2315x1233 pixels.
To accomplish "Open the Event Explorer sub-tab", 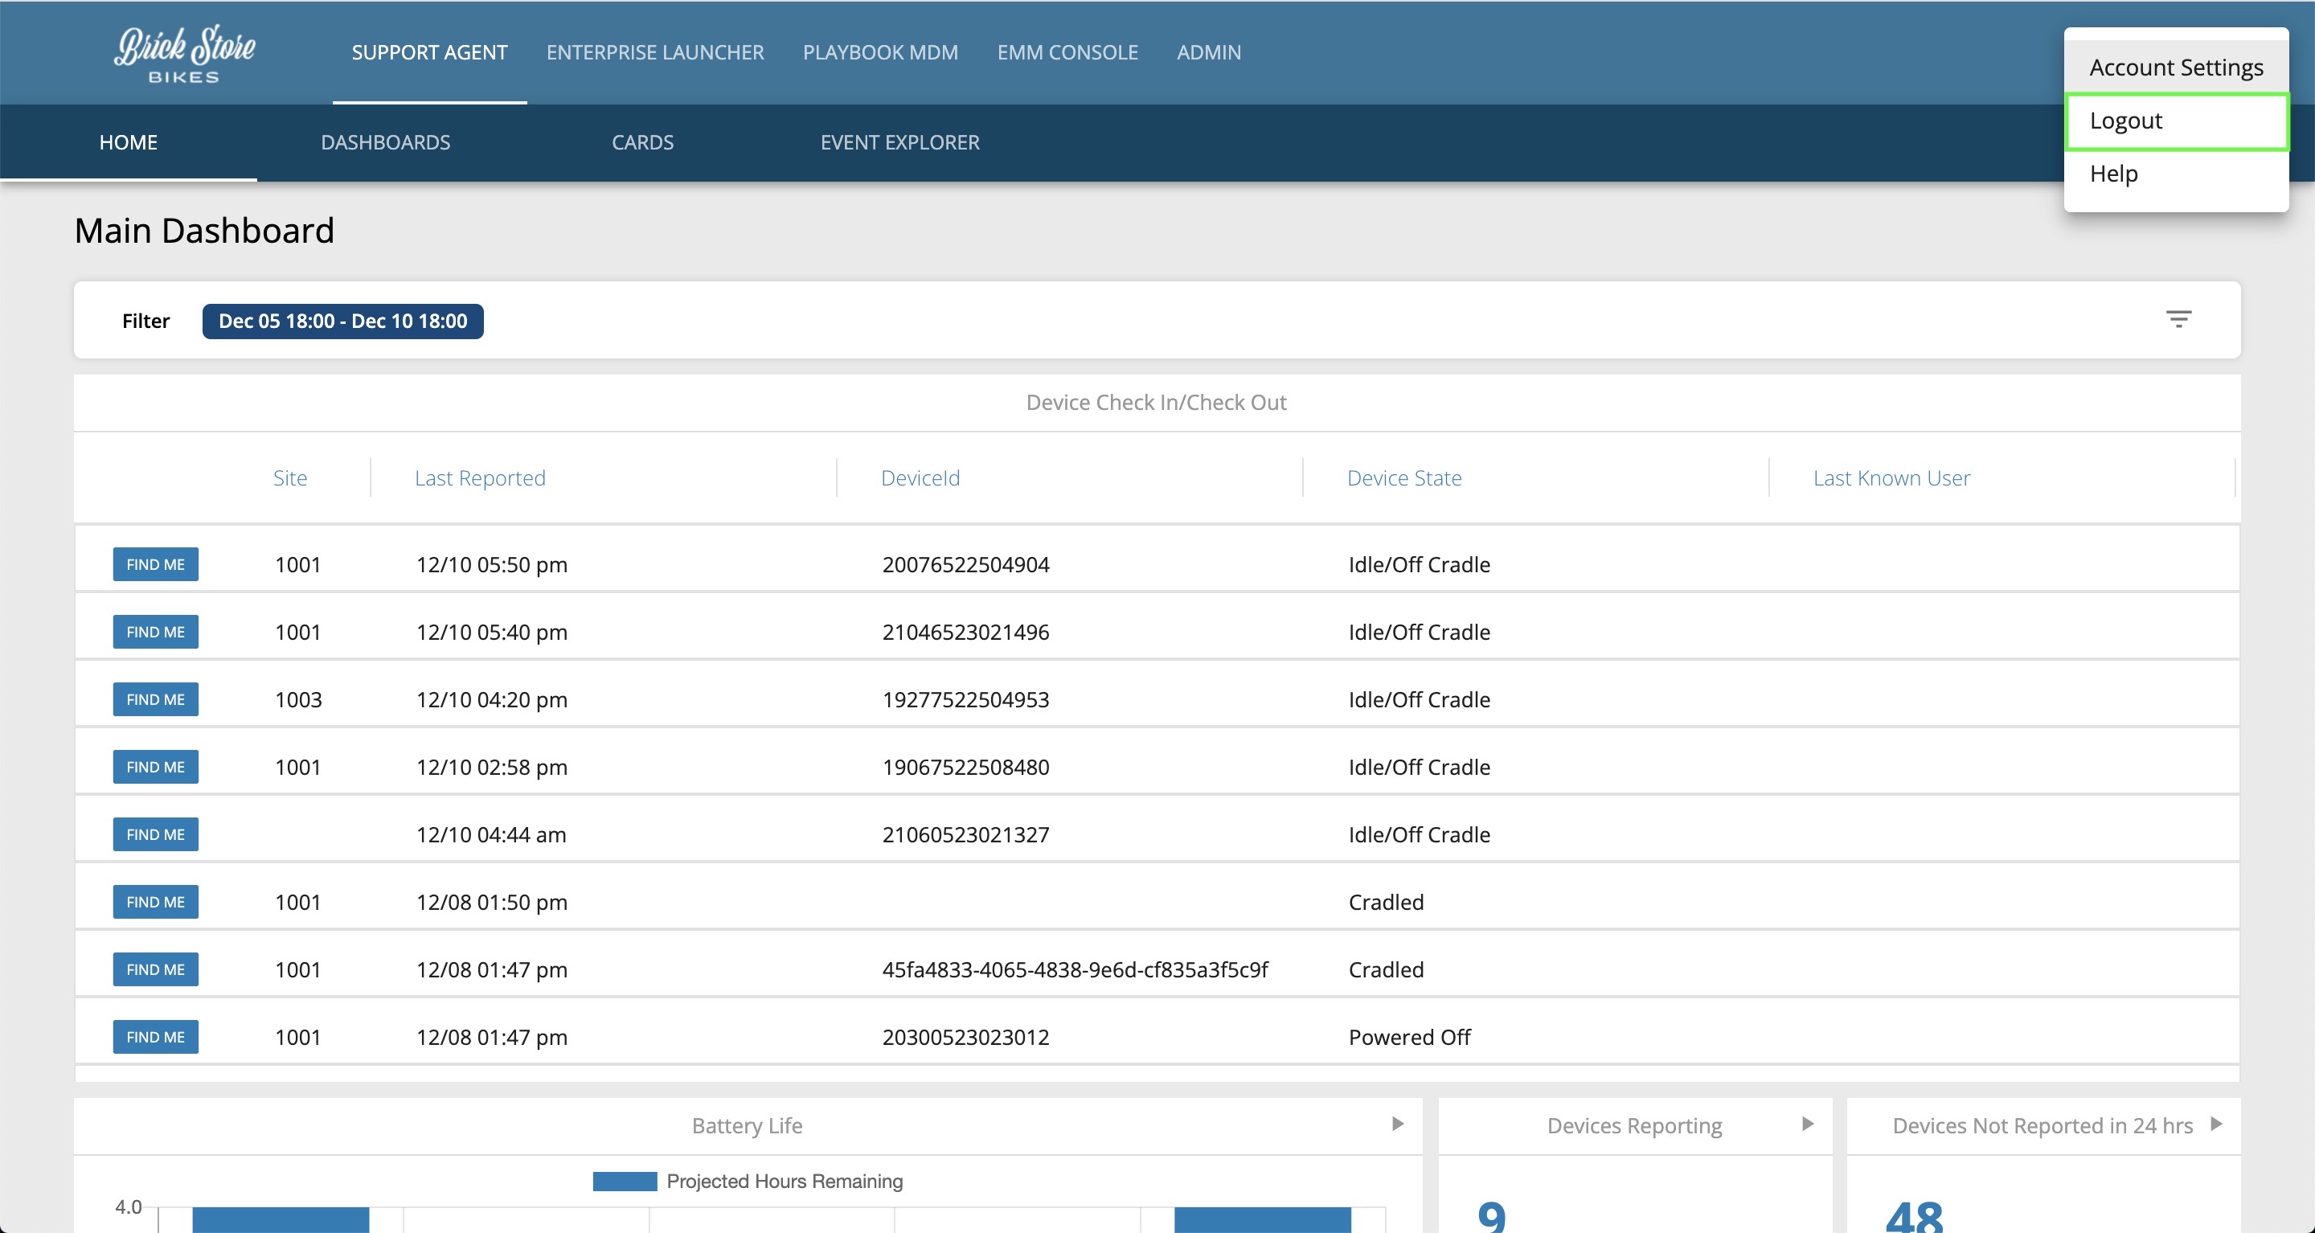I will [x=899, y=142].
